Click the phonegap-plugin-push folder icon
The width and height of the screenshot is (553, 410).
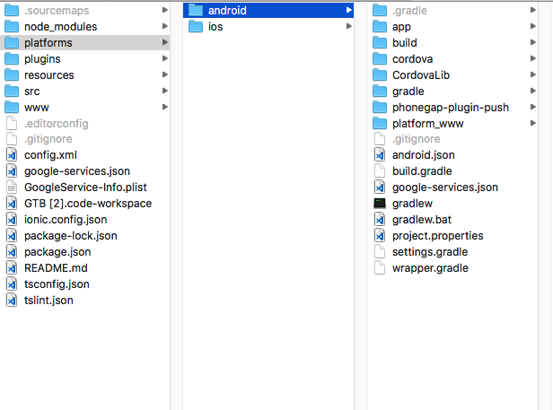380,108
